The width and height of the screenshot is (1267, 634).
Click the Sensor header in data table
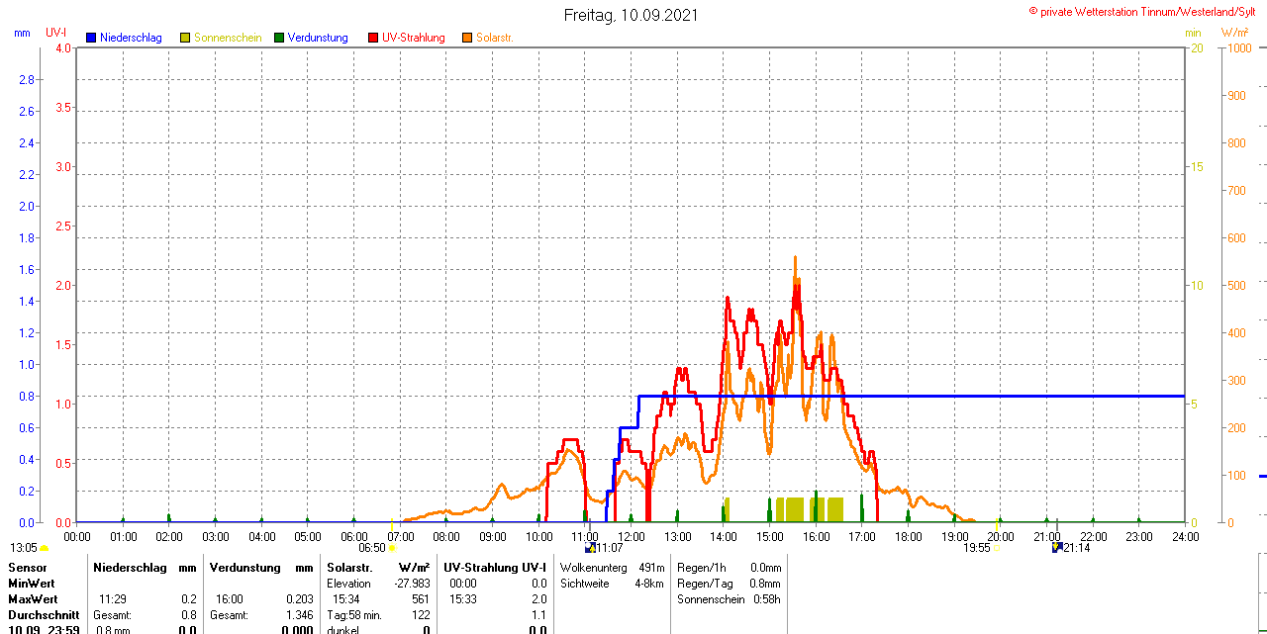pyautogui.click(x=26, y=568)
